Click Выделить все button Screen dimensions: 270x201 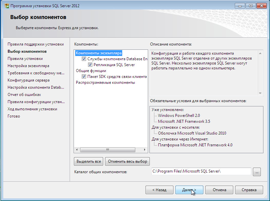[88, 161]
